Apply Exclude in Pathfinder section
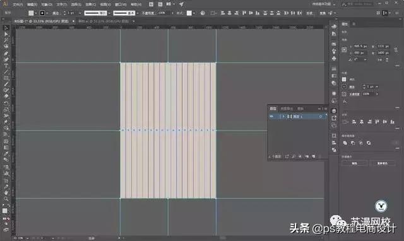The width and height of the screenshot is (404, 241). [369, 143]
